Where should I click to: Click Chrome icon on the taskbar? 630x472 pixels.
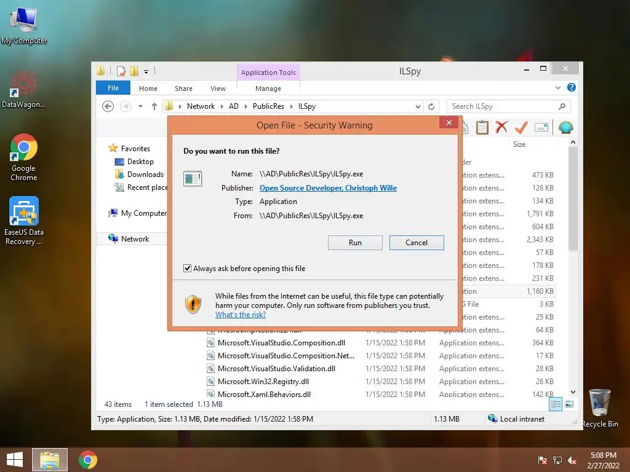88,460
